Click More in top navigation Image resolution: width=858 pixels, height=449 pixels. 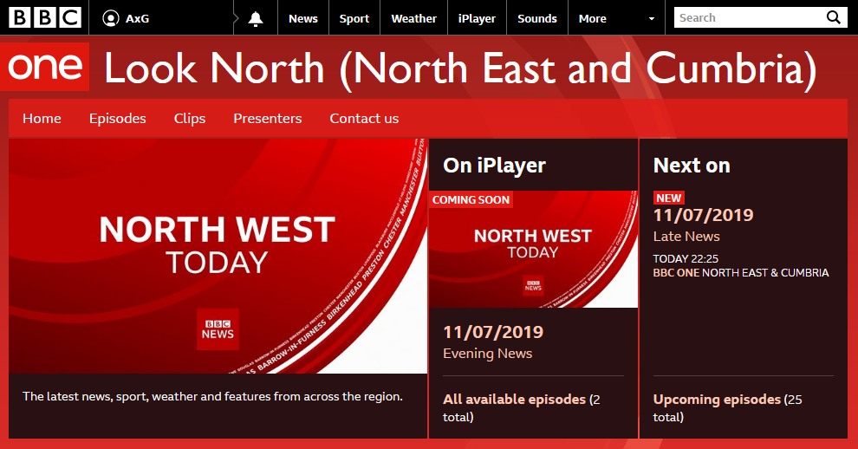[x=593, y=18]
